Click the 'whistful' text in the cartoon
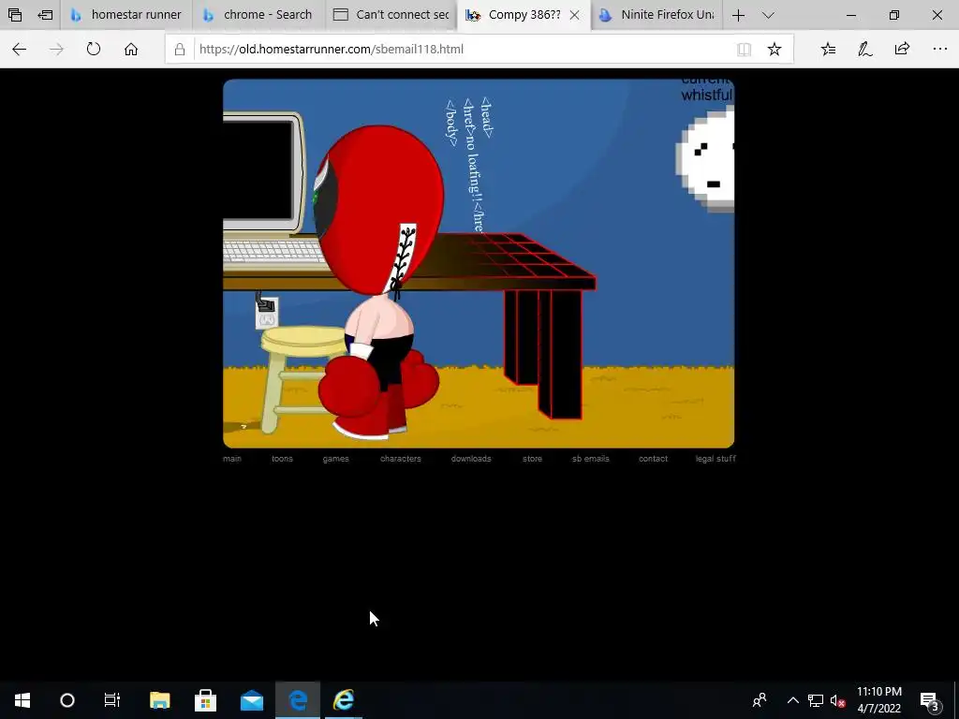959x719 pixels. click(706, 95)
